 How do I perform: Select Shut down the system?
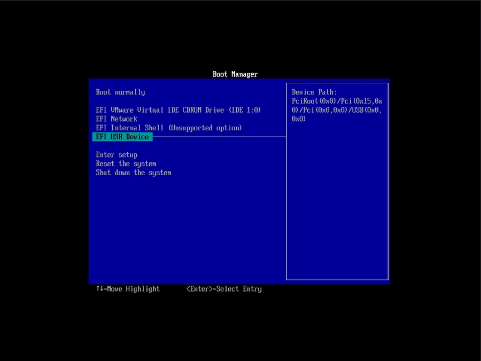(133, 173)
